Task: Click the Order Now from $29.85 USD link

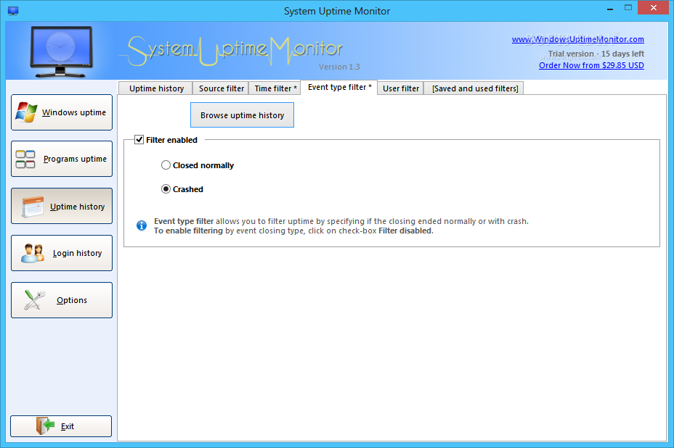Action: coord(591,65)
